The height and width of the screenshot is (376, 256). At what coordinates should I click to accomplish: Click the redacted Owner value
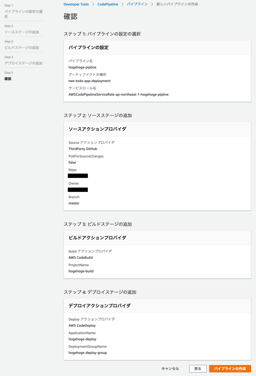(78, 190)
